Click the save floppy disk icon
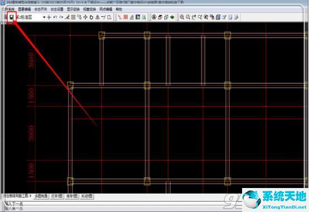309x212 pixels. point(11,17)
